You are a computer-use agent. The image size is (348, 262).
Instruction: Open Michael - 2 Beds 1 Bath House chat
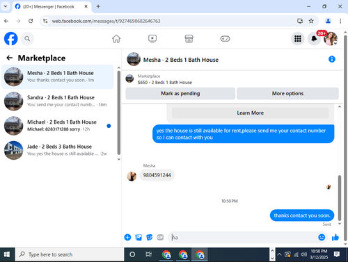(x=58, y=126)
